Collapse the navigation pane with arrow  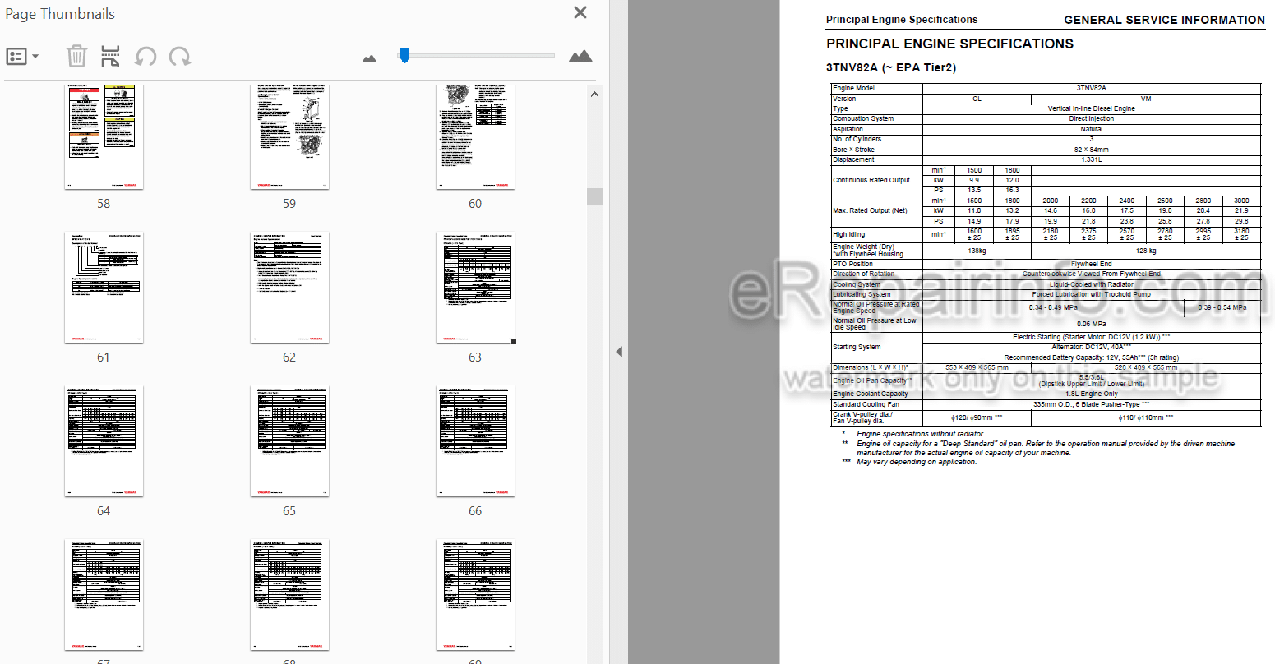pos(618,352)
